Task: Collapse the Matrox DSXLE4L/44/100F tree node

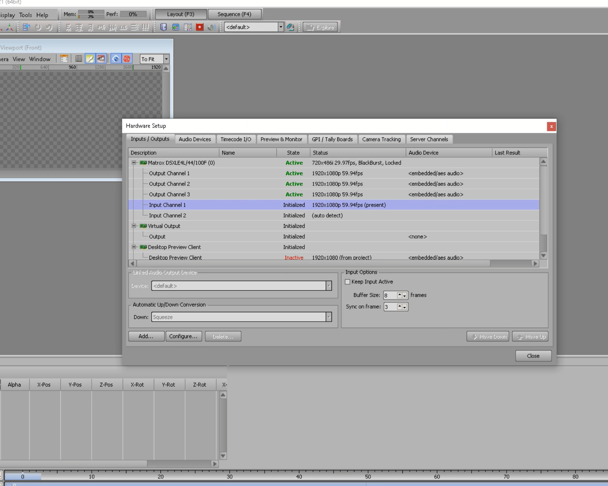Action: coord(134,163)
